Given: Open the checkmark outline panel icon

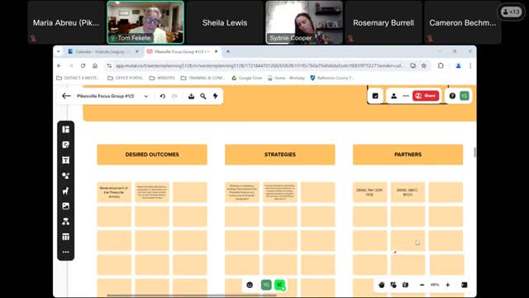Looking at the screenshot, I should (375, 96).
